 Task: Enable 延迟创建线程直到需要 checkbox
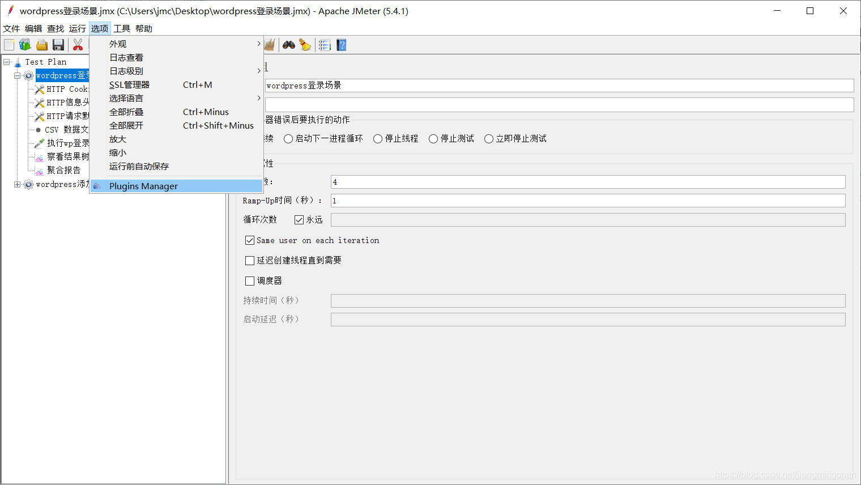tap(249, 261)
